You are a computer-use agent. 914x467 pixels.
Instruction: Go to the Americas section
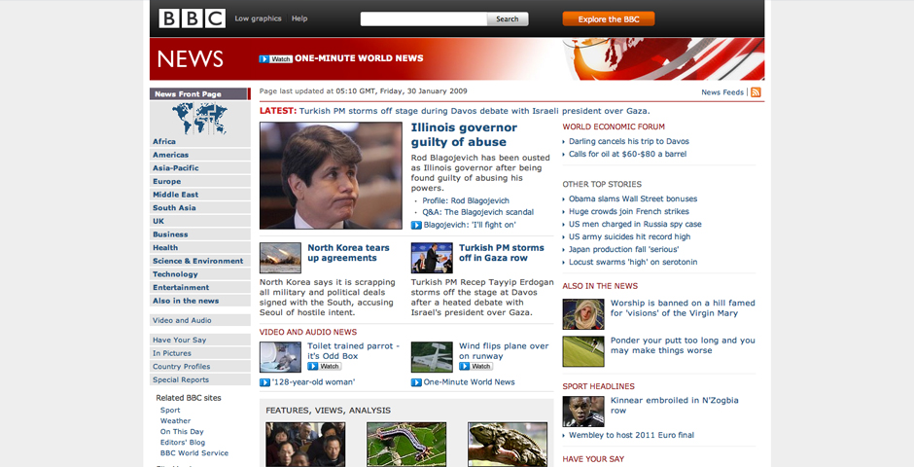click(x=200, y=155)
